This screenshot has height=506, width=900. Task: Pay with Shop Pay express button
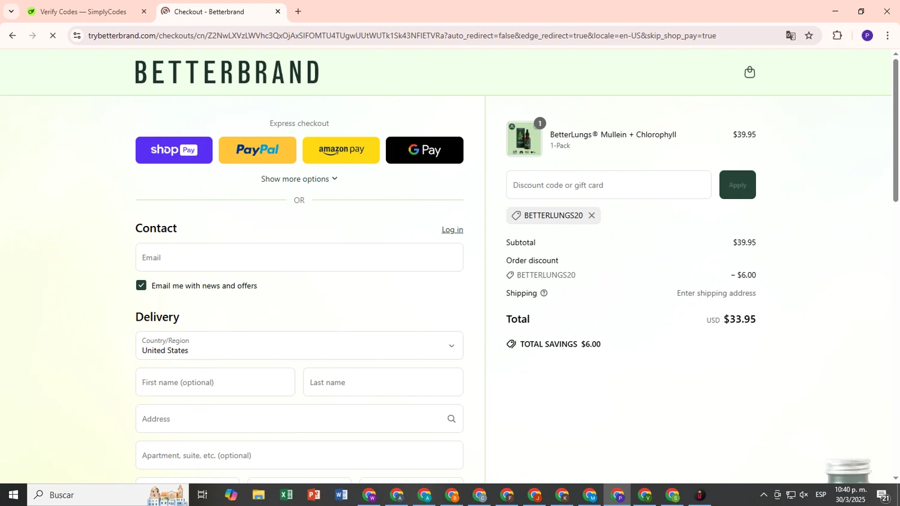click(x=174, y=150)
